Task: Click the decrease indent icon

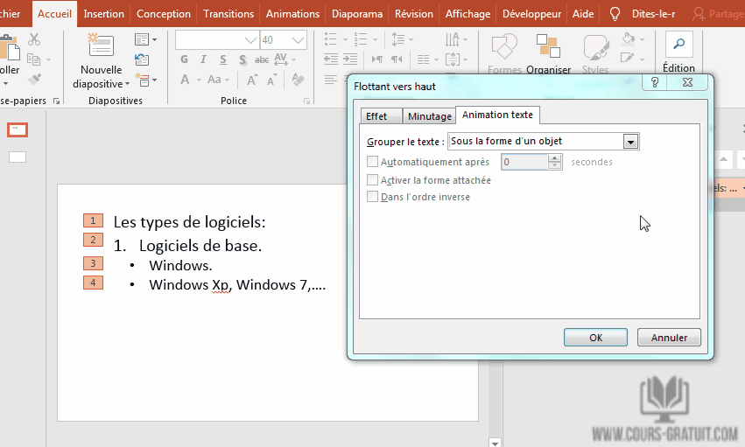Action: pyautogui.click(x=331, y=59)
